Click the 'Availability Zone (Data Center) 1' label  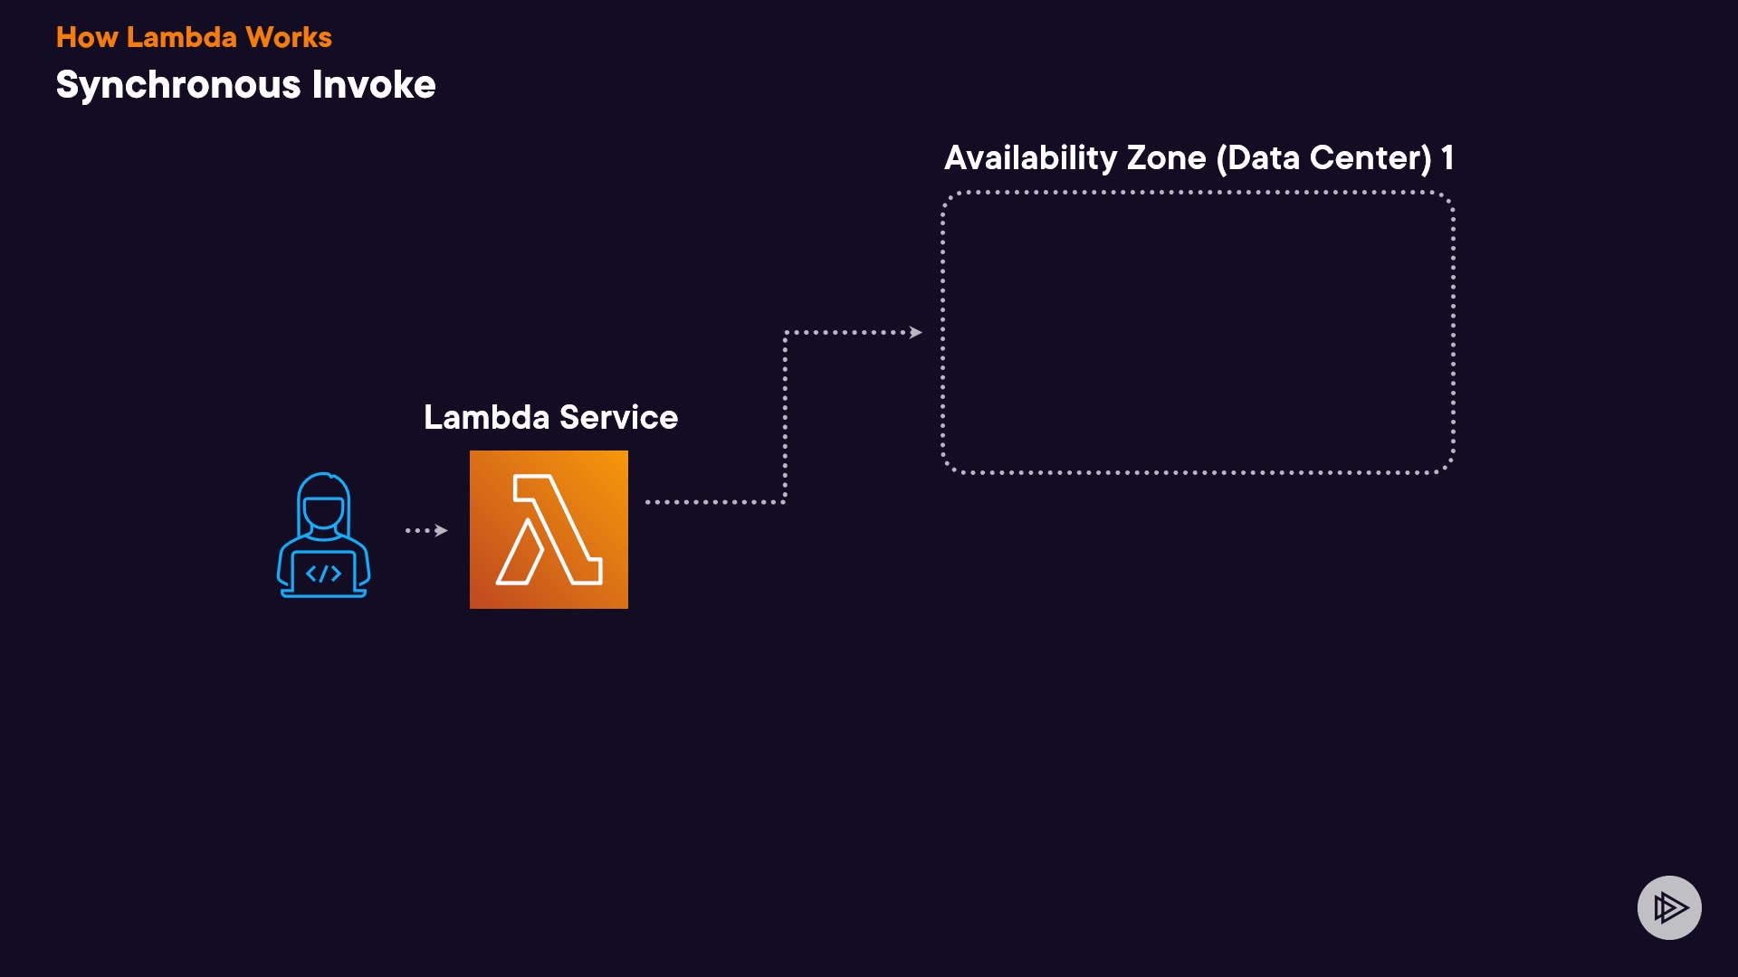pos(1198,158)
